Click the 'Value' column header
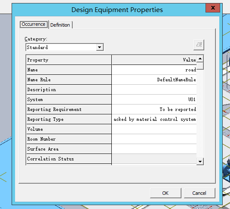This screenshot has height=209, width=230. [154, 60]
